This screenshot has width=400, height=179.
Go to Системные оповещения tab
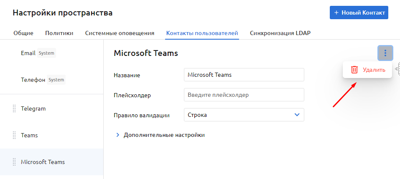click(120, 33)
